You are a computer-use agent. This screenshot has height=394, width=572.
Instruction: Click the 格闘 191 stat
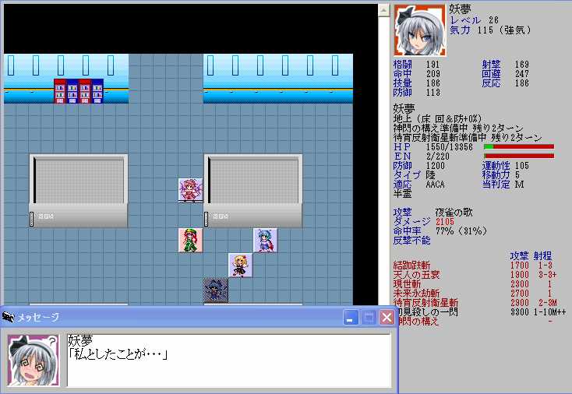pos(416,65)
